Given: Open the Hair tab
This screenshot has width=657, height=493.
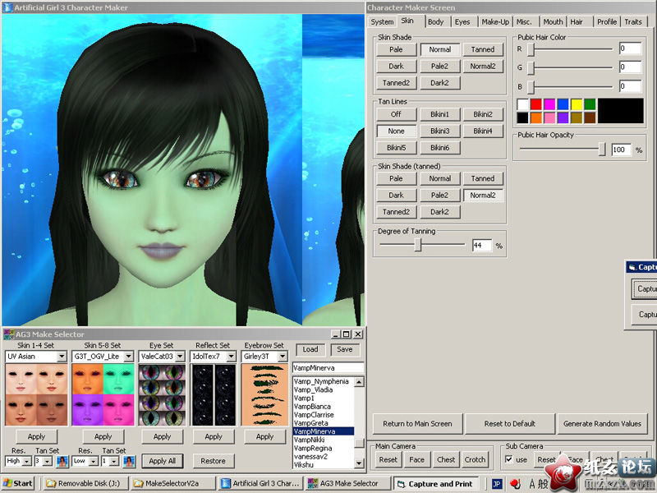Looking at the screenshot, I should pyautogui.click(x=577, y=21).
